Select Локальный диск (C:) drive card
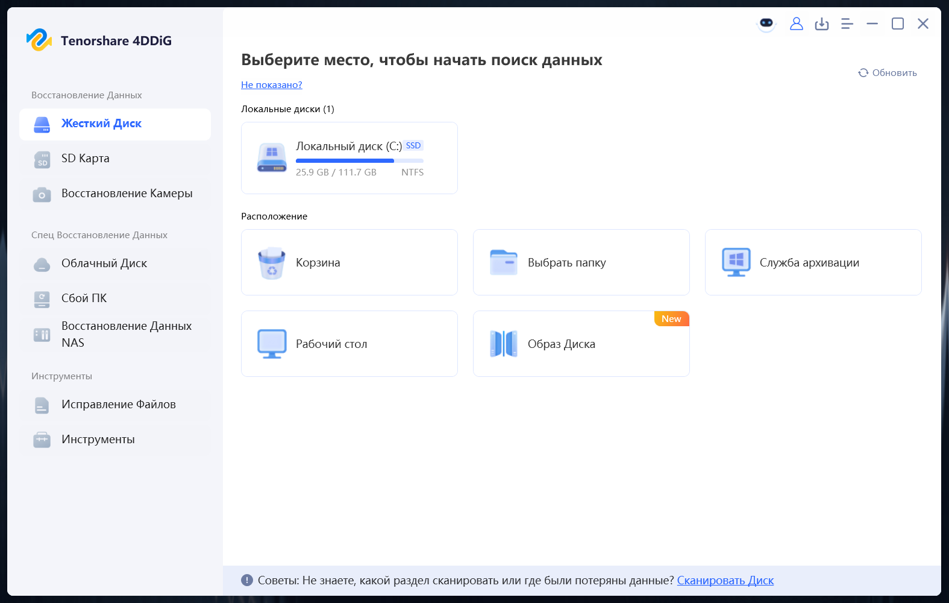This screenshot has width=949, height=603. (349, 158)
